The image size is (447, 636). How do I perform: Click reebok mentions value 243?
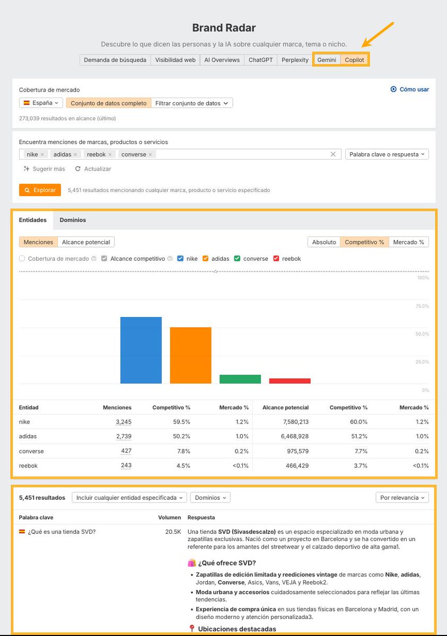[126, 465]
